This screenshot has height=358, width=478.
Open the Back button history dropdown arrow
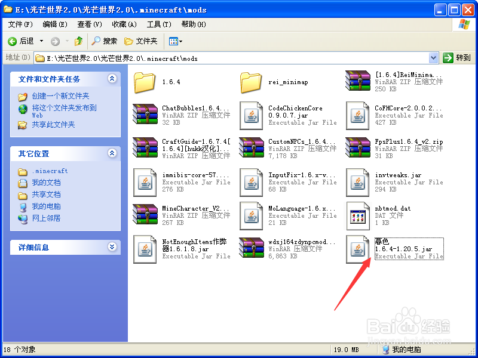click(41, 41)
